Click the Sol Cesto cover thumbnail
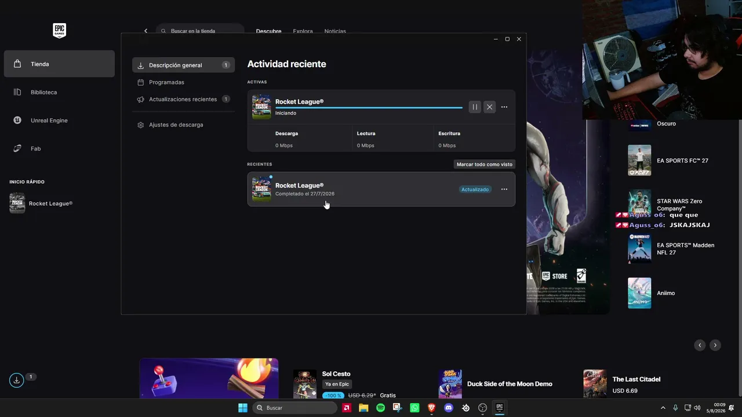The width and height of the screenshot is (742, 417). 305,384
